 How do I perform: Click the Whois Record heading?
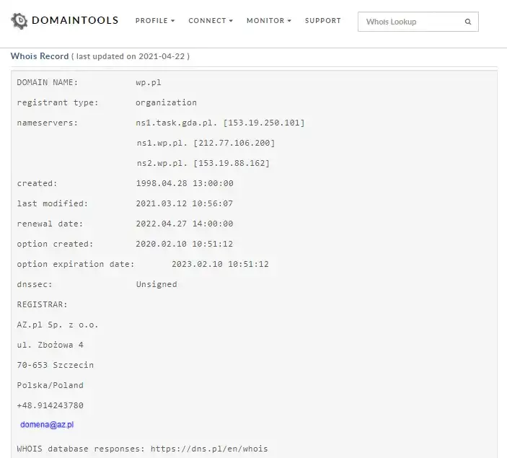[40, 56]
